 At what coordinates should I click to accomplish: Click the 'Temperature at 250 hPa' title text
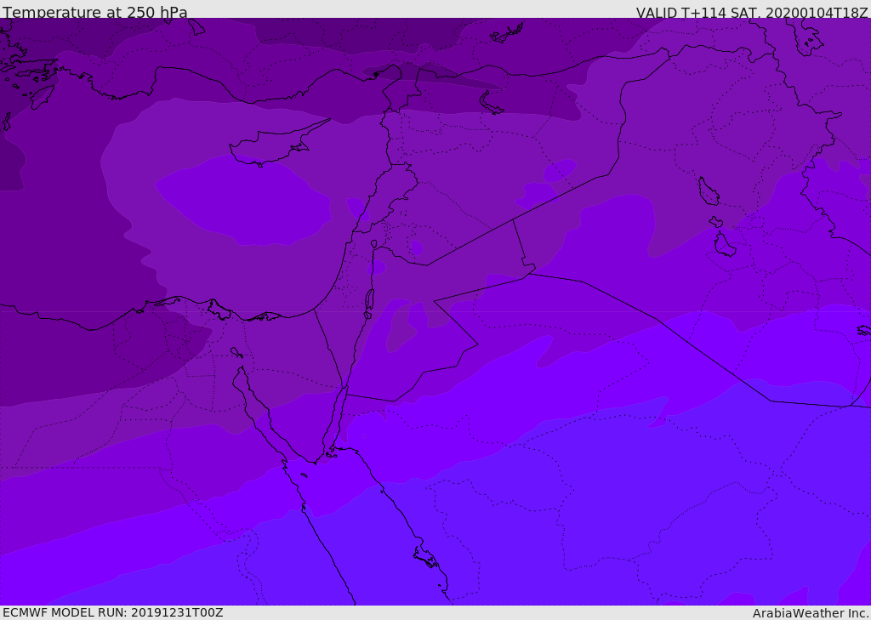click(95, 12)
